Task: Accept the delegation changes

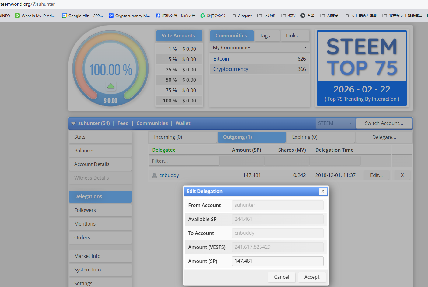Action: pyautogui.click(x=312, y=277)
